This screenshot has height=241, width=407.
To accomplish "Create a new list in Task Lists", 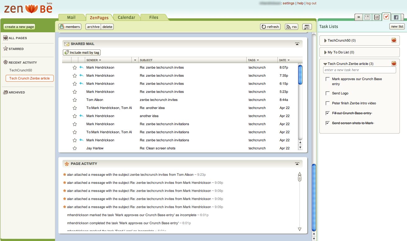I will pyautogui.click(x=397, y=26).
